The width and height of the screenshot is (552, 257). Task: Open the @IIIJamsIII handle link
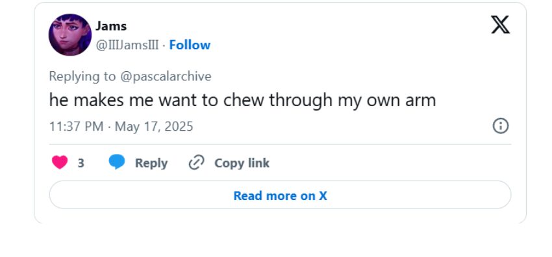pyautogui.click(x=127, y=45)
